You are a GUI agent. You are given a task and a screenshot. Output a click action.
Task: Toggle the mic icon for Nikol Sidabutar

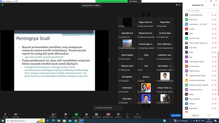pyautogui.click(x=212, y=99)
